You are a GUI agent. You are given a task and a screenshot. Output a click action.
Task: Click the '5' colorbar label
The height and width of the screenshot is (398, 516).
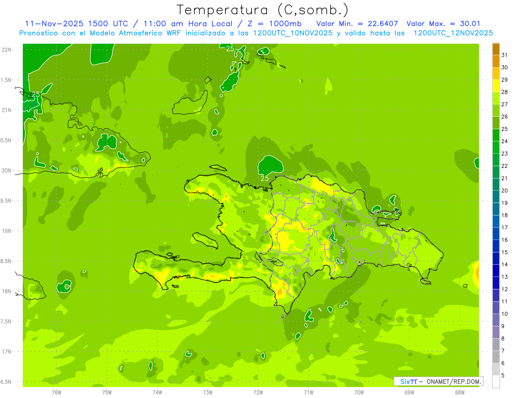pos(503,375)
